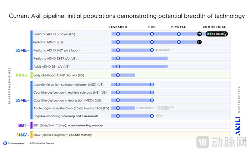Click Pediatric ADHD (EU) pivotal phase circle
This screenshot has width=250, height=152.
[x=179, y=42]
